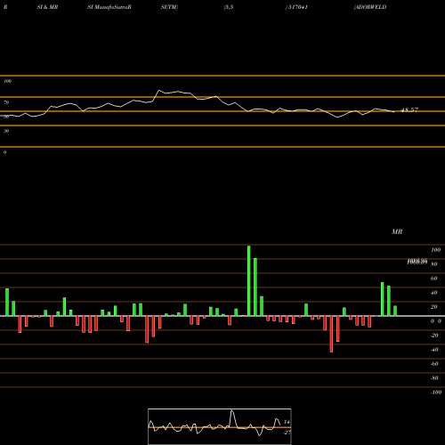The height and width of the screenshot is (445, 445).
Task: Click the MR axis label 40
Action: point(434,293)
